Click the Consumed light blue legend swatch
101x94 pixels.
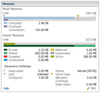pos(5,23)
